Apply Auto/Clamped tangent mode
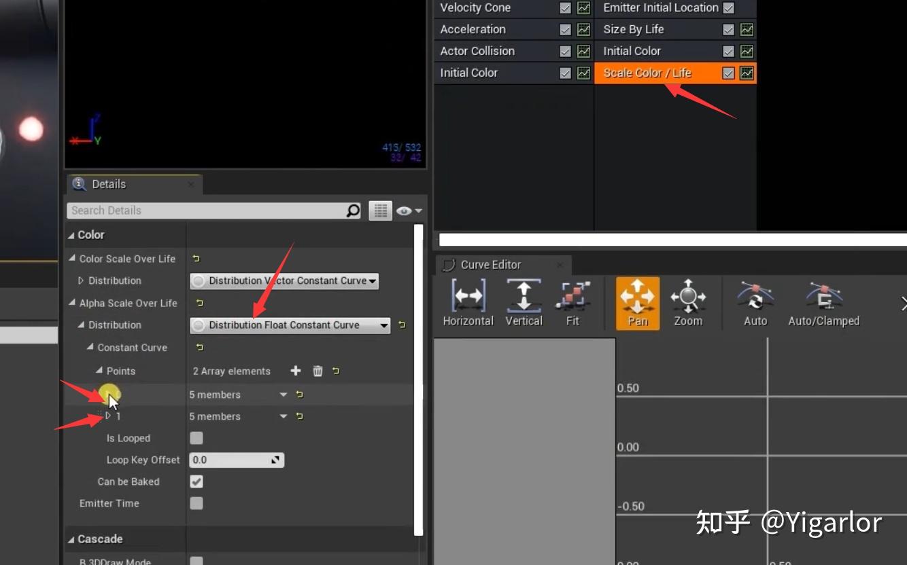The height and width of the screenshot is (565, 907). tap(823, 304)
